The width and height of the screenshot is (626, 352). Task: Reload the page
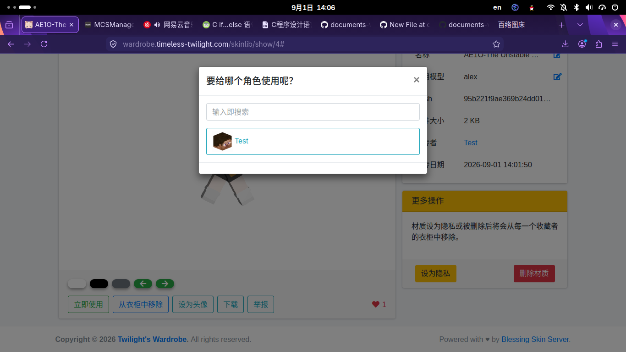click(44, 44)
